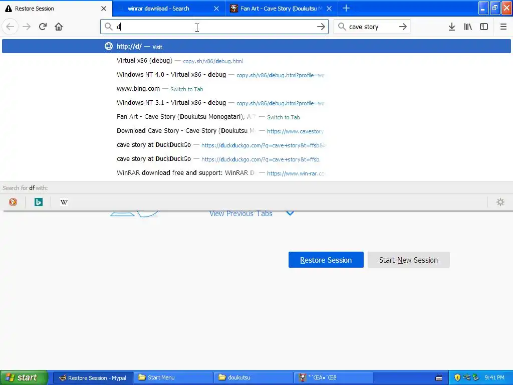513x385 pixels.
Task: Open the Download Cave Story suggestion
Action: click(256, 131)
